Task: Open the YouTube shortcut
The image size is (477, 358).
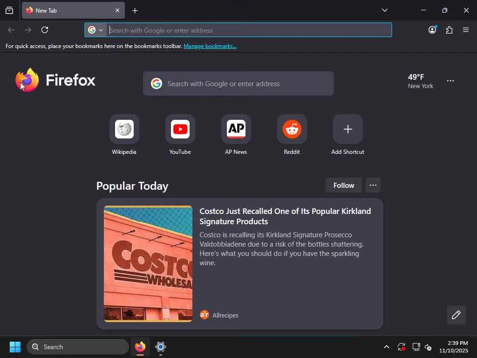Action: [x=180, y=135]
